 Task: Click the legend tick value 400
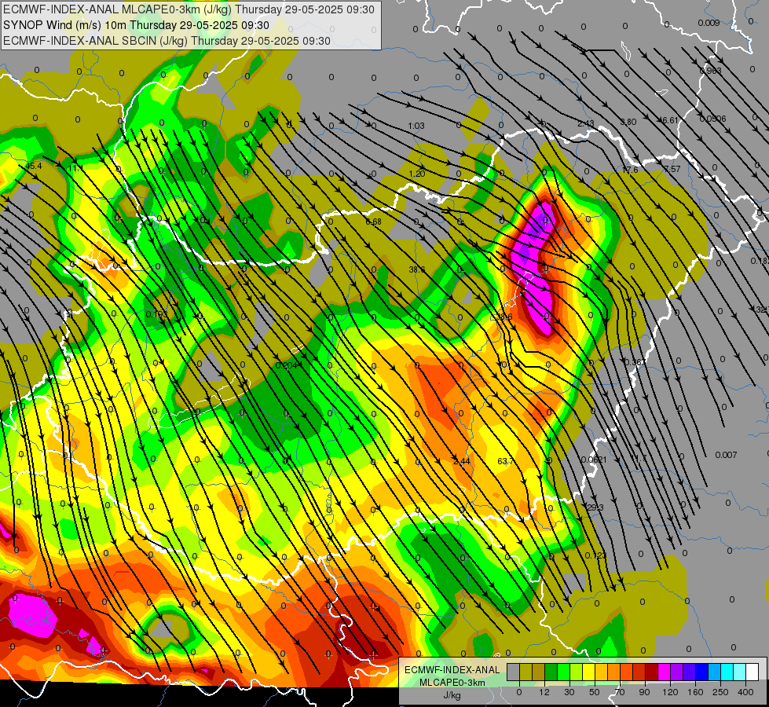745,692
